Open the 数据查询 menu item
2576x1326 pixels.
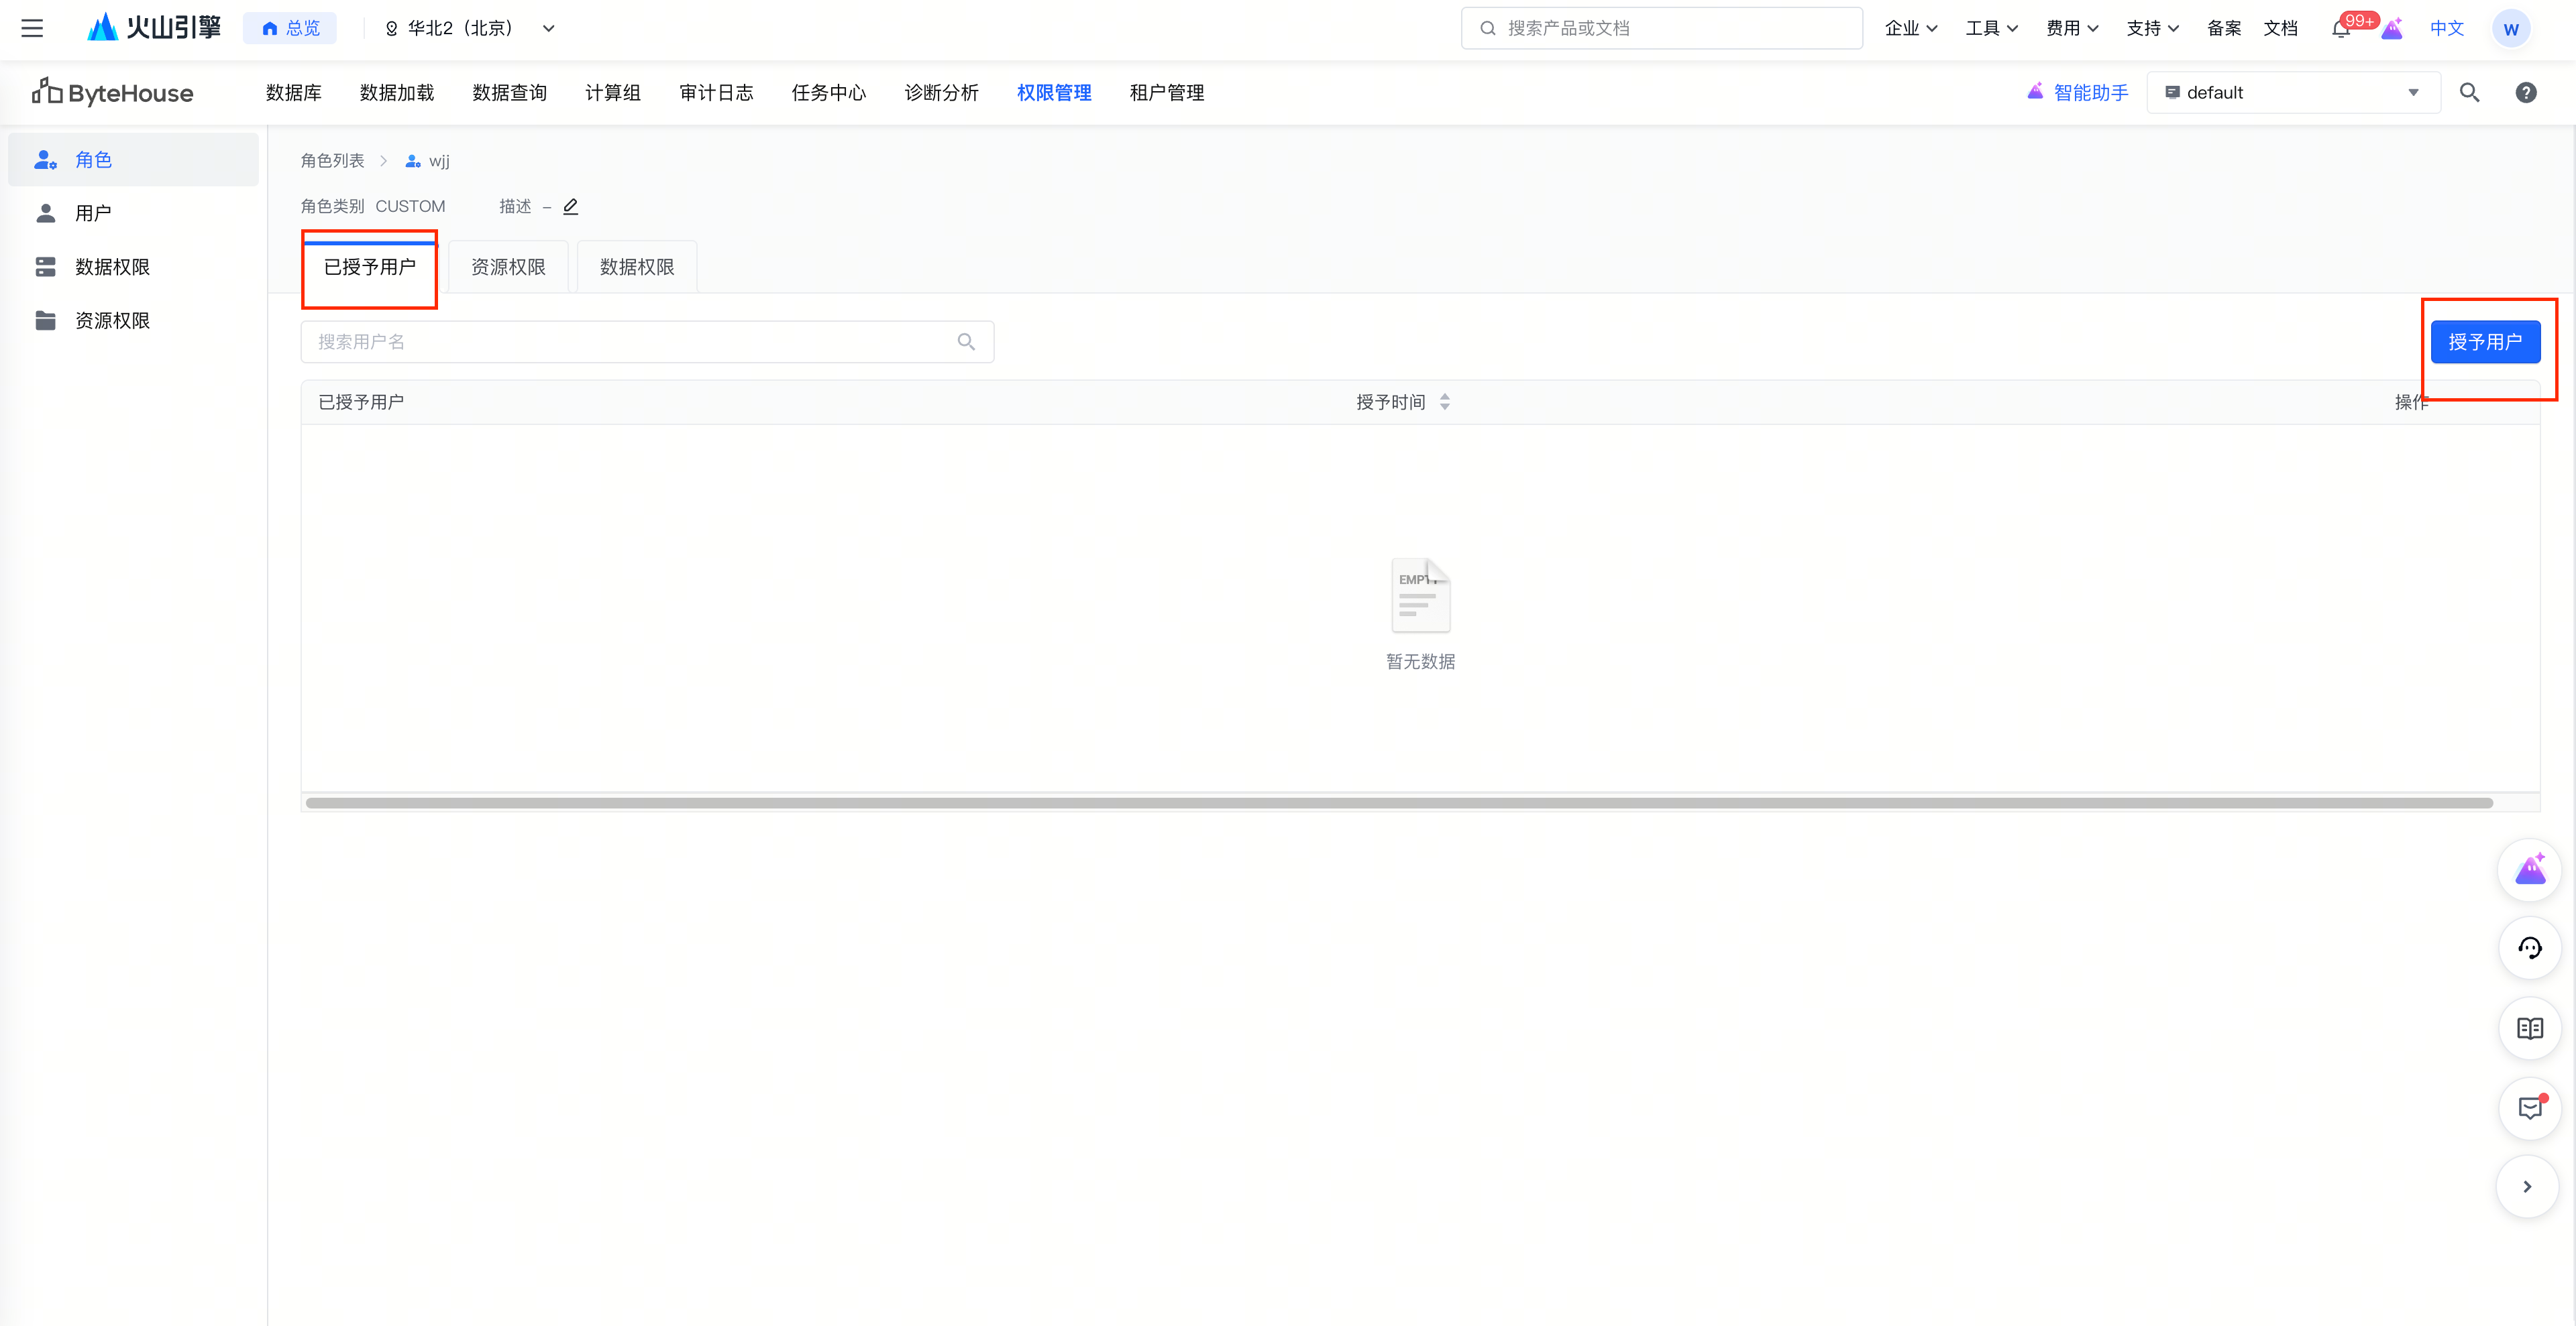(x=509, y=92)
